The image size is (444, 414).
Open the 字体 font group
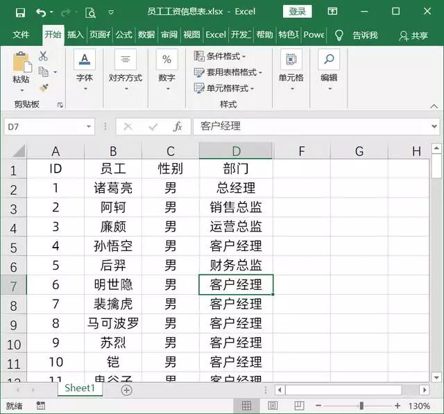click(x=85, y=71)
